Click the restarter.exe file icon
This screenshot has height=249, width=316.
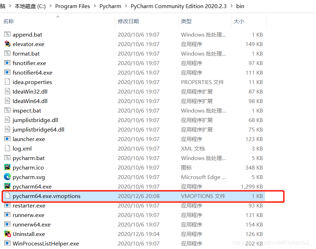[7, 205]
